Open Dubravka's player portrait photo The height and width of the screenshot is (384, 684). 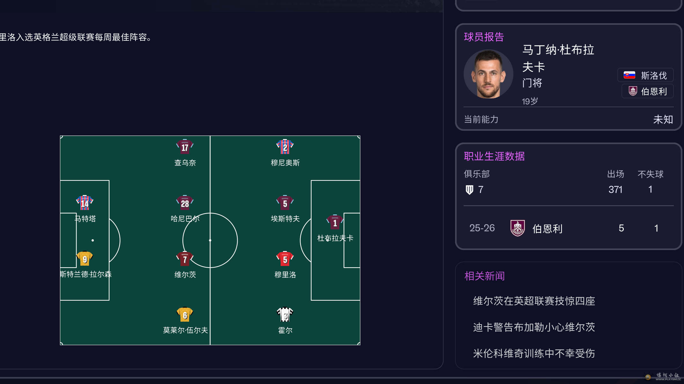(488, 74)
